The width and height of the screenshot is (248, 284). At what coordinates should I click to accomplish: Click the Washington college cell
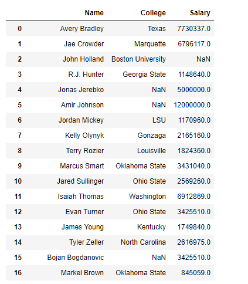point(147,197)
